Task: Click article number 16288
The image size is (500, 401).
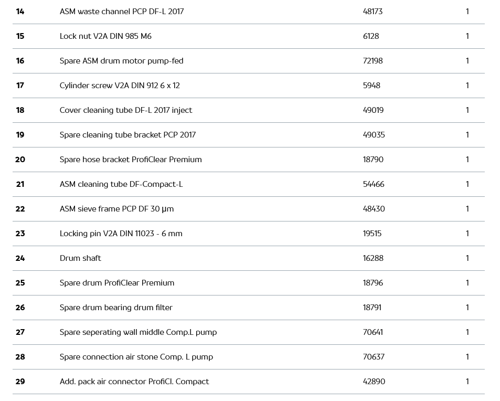Action: (373, 258)
